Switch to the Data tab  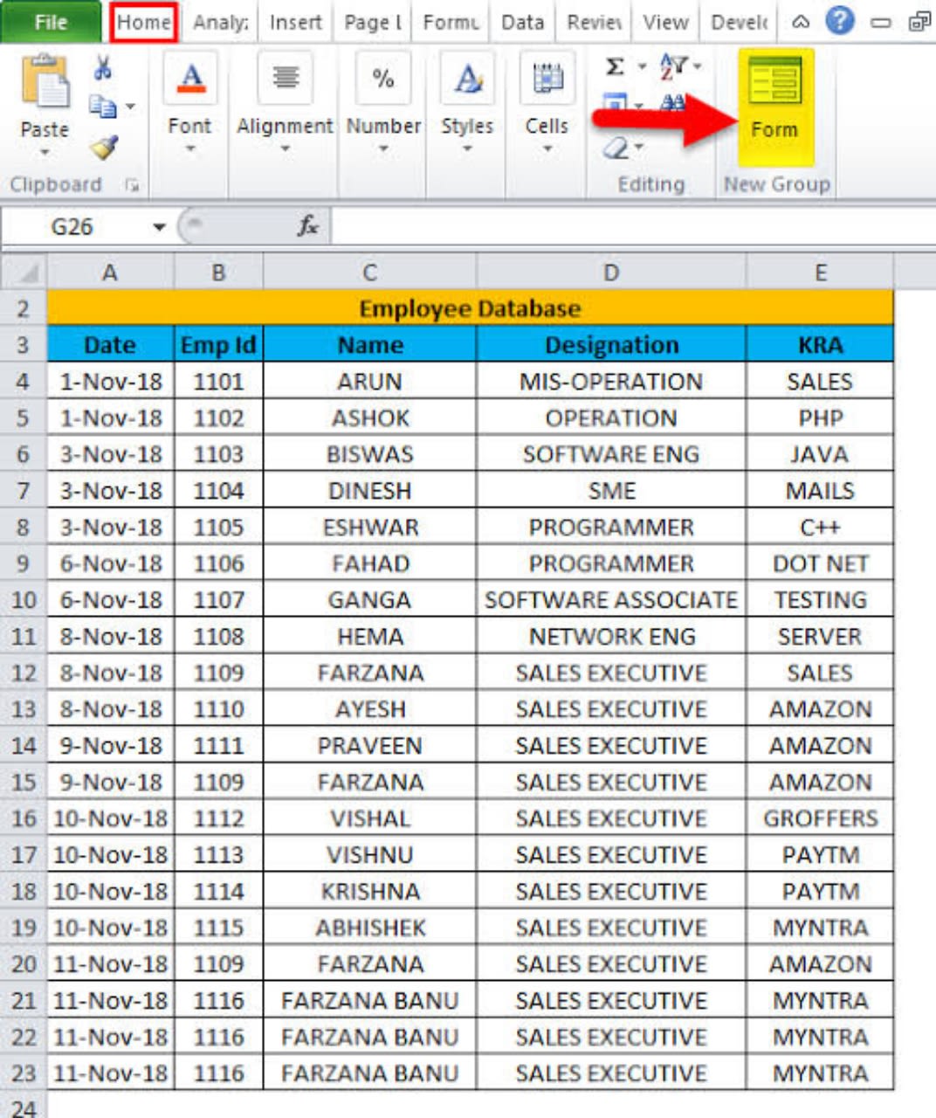click(x=522, y=22)
